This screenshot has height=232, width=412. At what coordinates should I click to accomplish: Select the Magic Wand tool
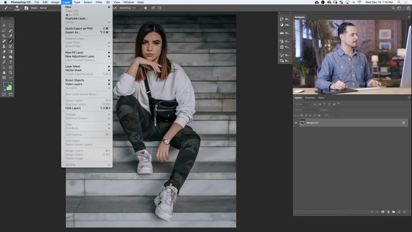click(x=11, y=31)
